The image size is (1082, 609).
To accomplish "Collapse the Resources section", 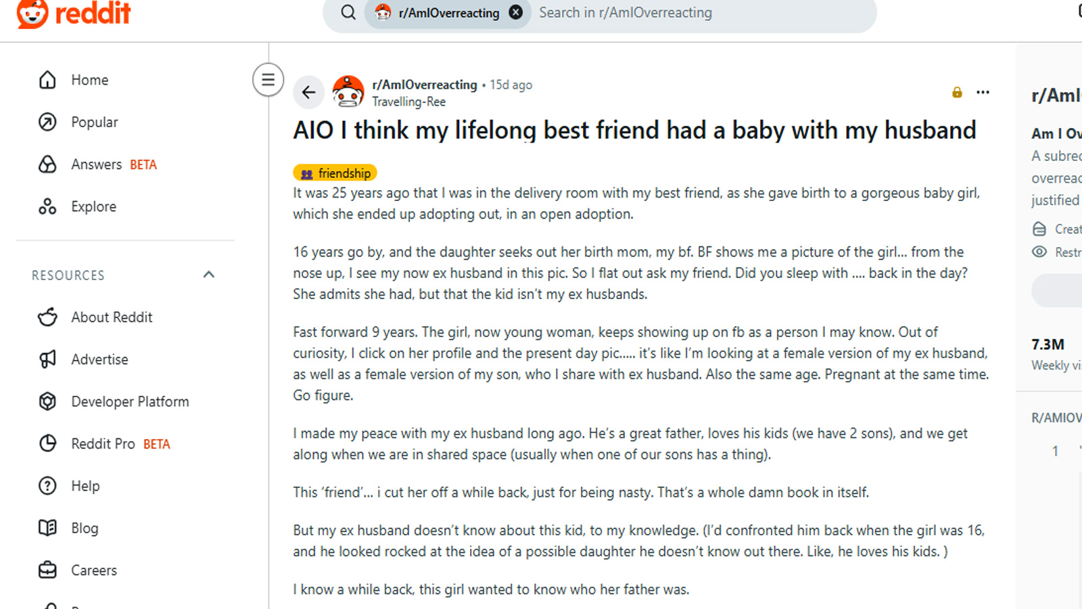I will [209, 275].
